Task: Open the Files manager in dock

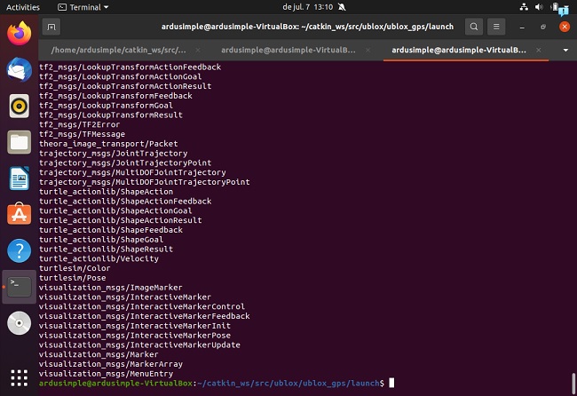Action: click(19, 142)
